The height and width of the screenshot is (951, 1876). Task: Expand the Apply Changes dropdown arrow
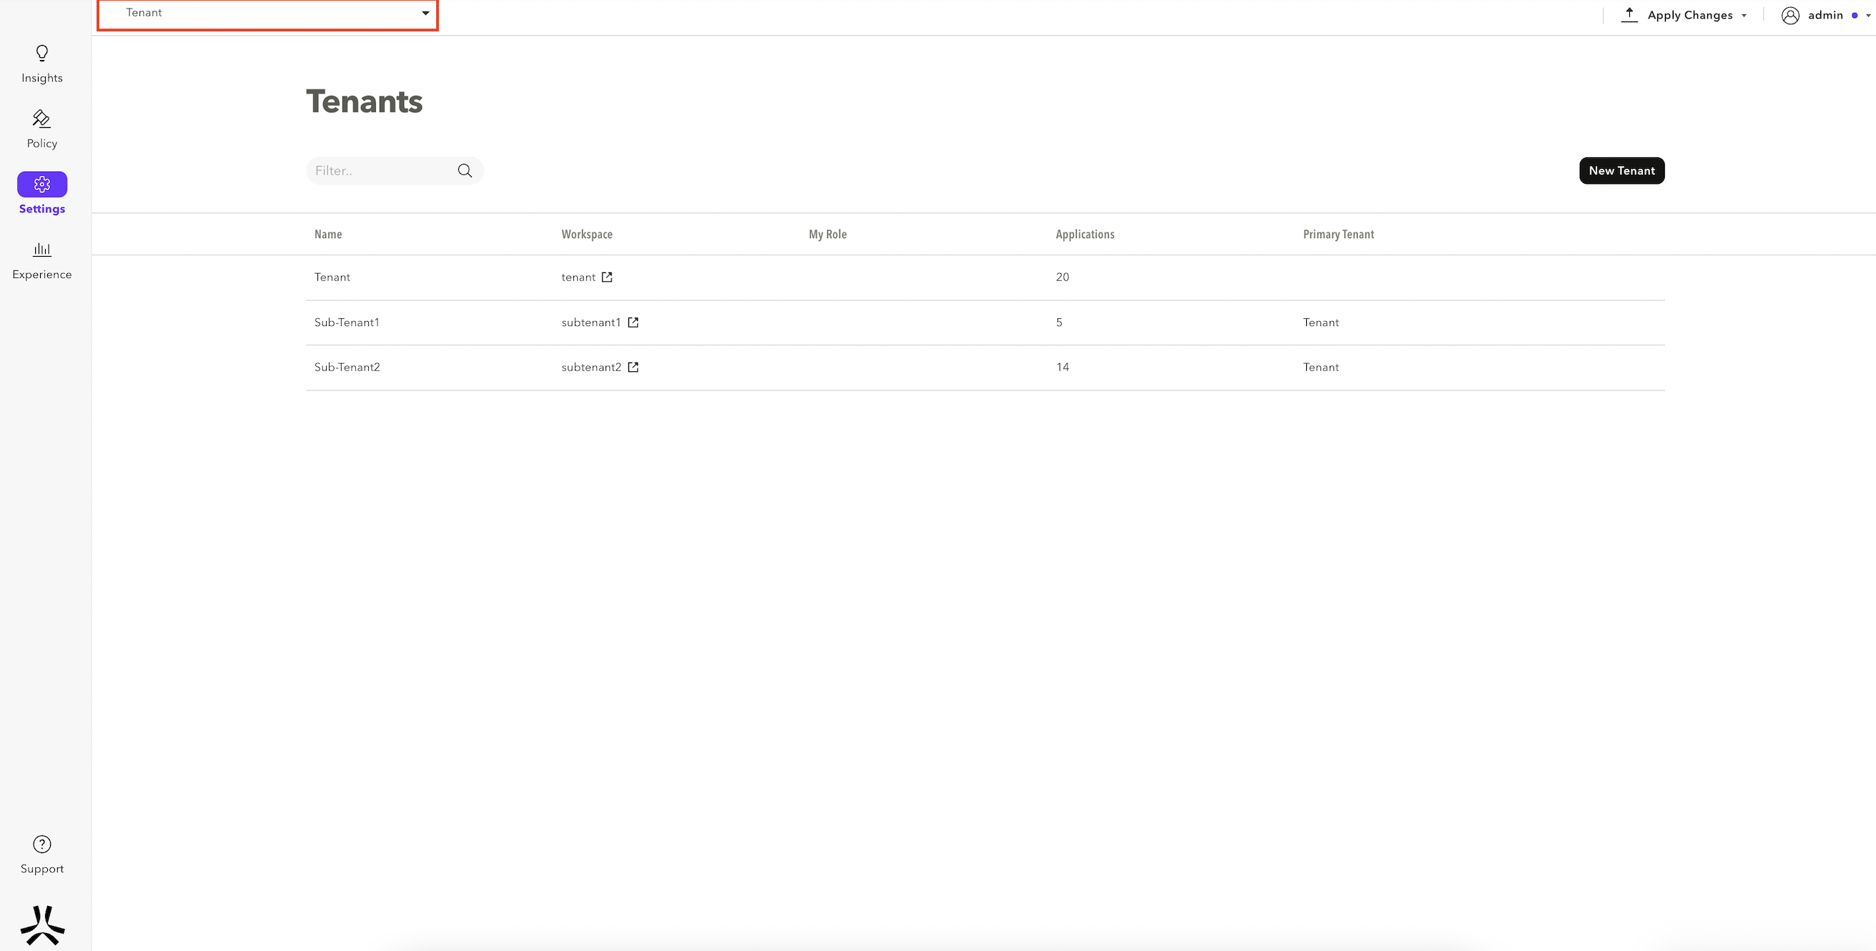(1744, 15)
